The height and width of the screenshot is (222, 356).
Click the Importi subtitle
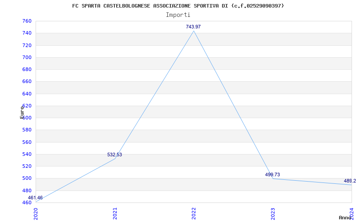pos(178,15)
